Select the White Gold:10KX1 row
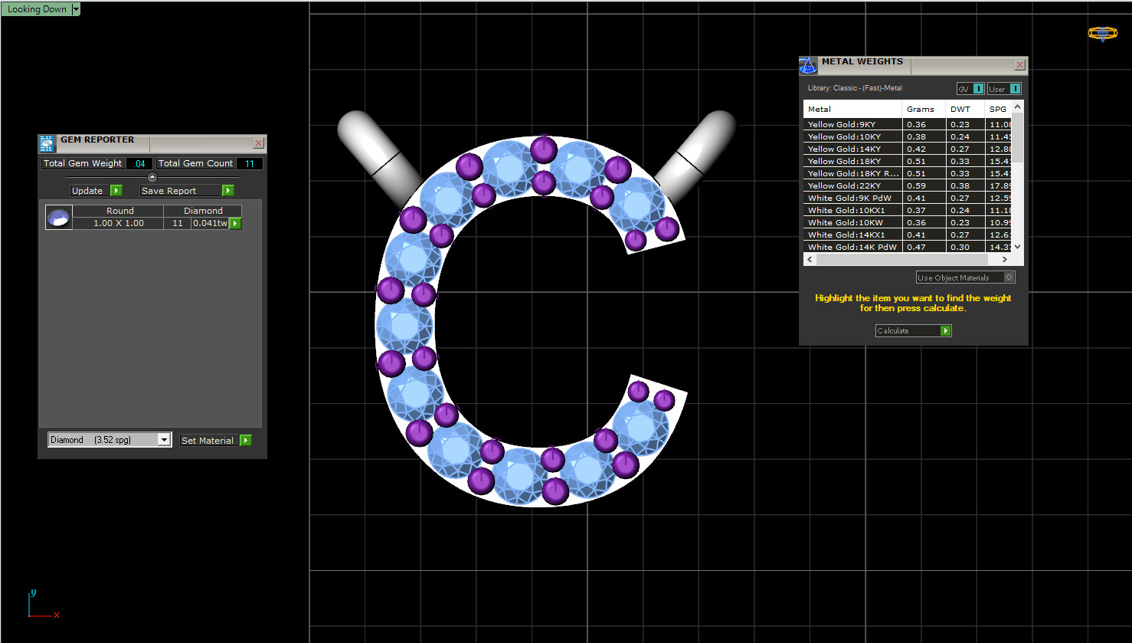This screenshot has height=643, width=1132. [x=908, y=210]
